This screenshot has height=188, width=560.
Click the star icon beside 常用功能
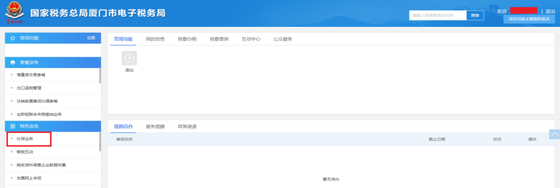tap(12, 38)
